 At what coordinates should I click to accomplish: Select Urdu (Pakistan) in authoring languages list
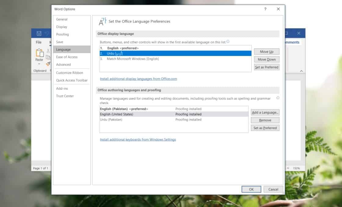pyautogui.click(x=111, y=120)
